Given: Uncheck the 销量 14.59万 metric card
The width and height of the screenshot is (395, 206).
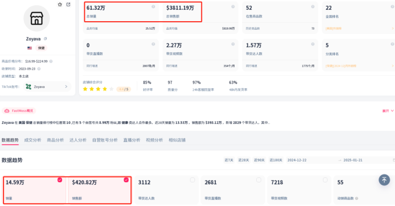Looking at the screenshot, I should coord(60,180).
